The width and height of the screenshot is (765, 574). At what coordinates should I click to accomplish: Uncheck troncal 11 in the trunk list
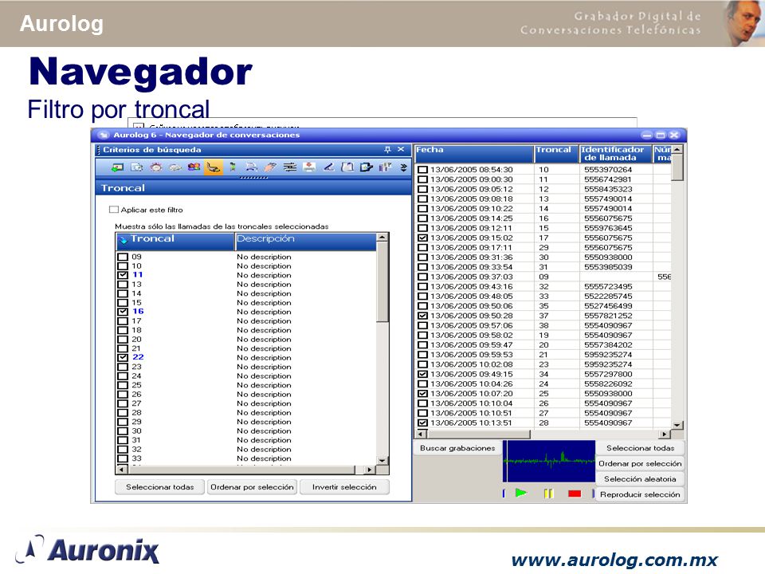pyautogui.click(x=123, y=275)
